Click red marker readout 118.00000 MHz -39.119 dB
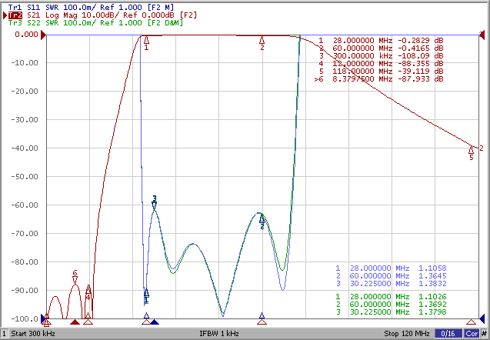490x340 pixels. (x=381, y=72)
